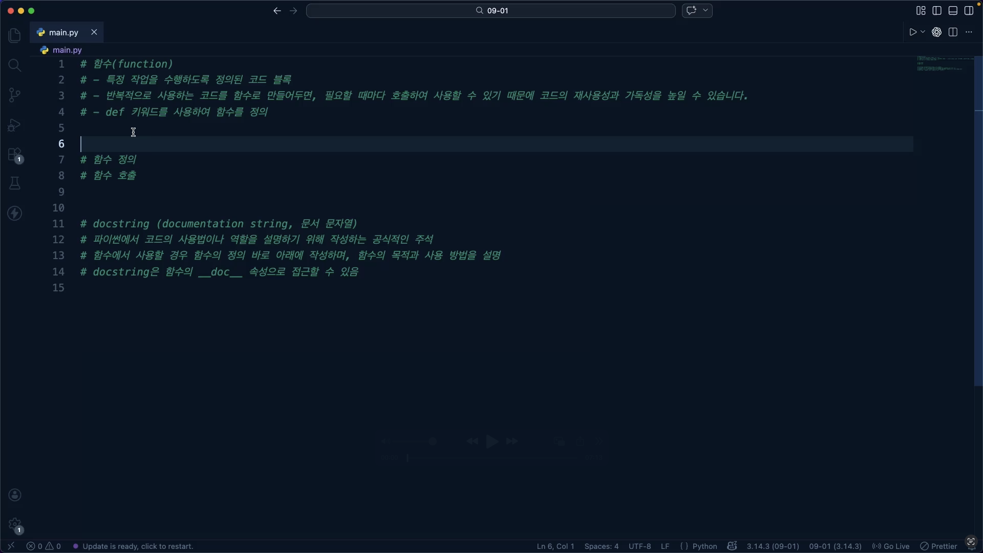Screen dimensions: 983x553
Task: Open the Run and Debug view
Action: pos(15,125)
